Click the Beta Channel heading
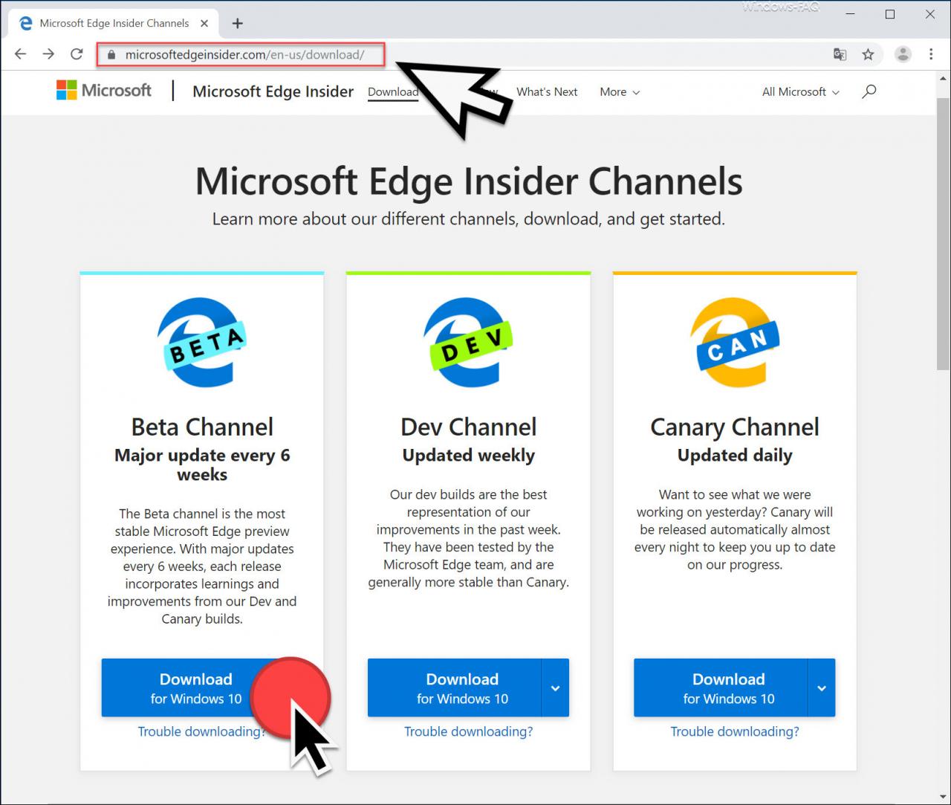 (x=202, y=427)
